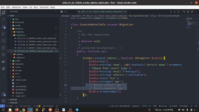
Task: Open the Remote Explorer view
Action: click(x=3, y=41)
